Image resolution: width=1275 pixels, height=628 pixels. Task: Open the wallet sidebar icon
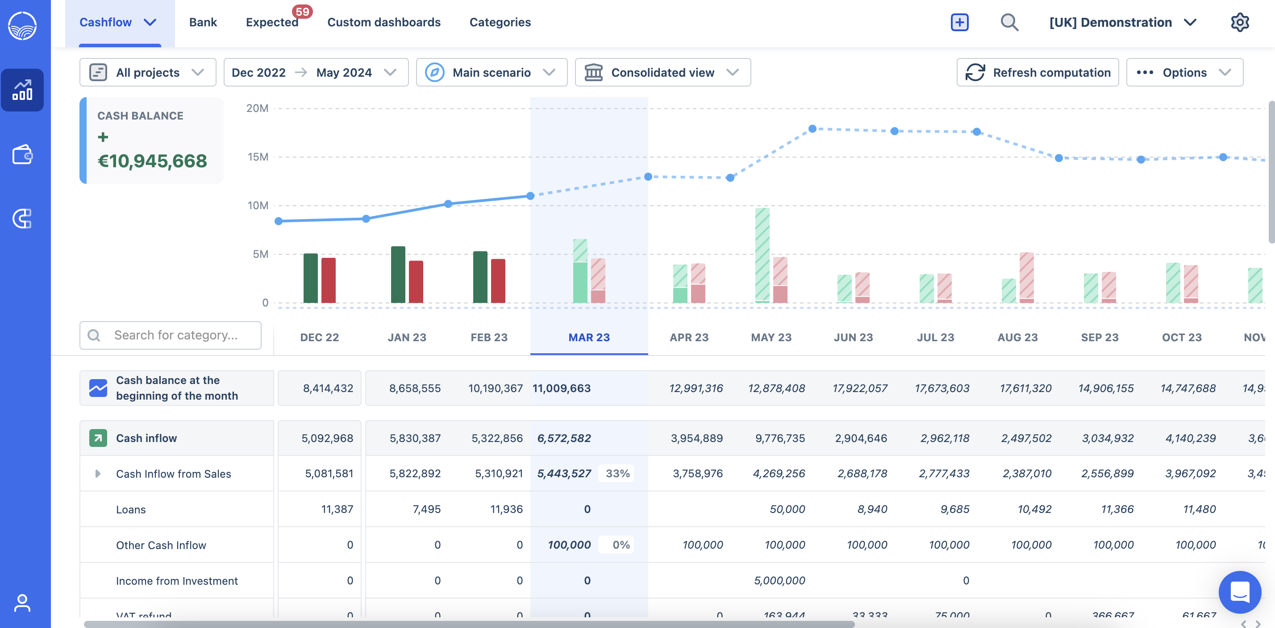click(x=22, y=155)
